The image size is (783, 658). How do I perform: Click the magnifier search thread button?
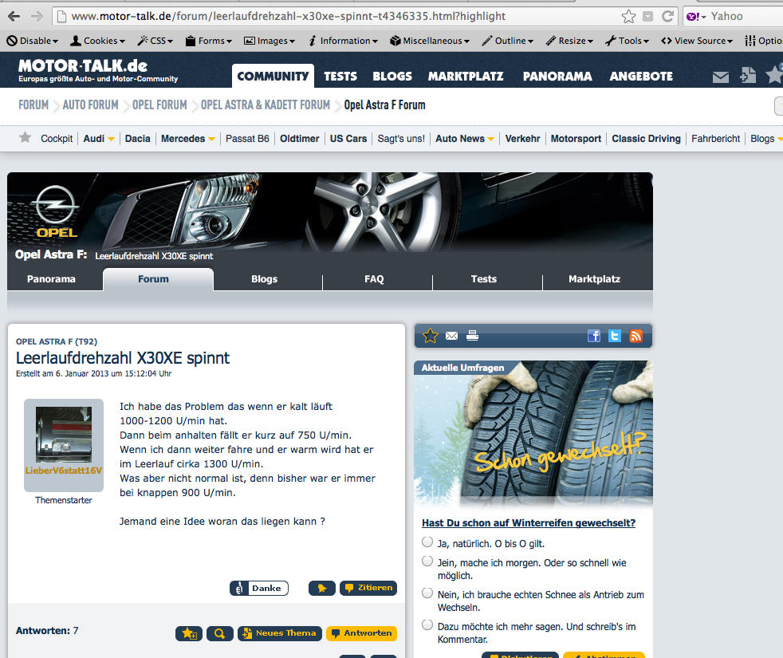(220, 633)
